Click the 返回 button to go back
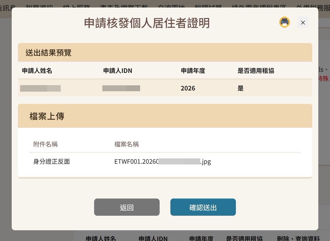The width and height of the screenshot is (330, 241). [x=127, y=207]
